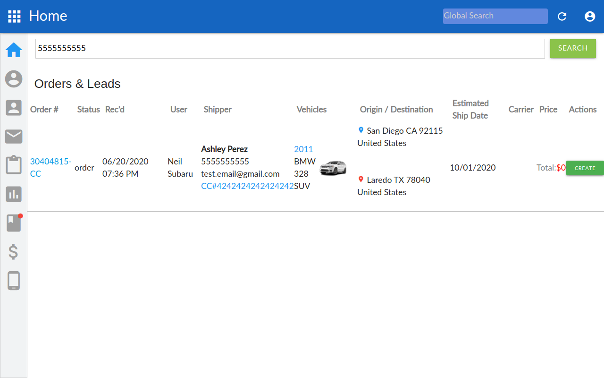Open the bar chart reports sidebar icon
Image resolution: width=604 pixels, height=378 pixels.
pos(14,194)
